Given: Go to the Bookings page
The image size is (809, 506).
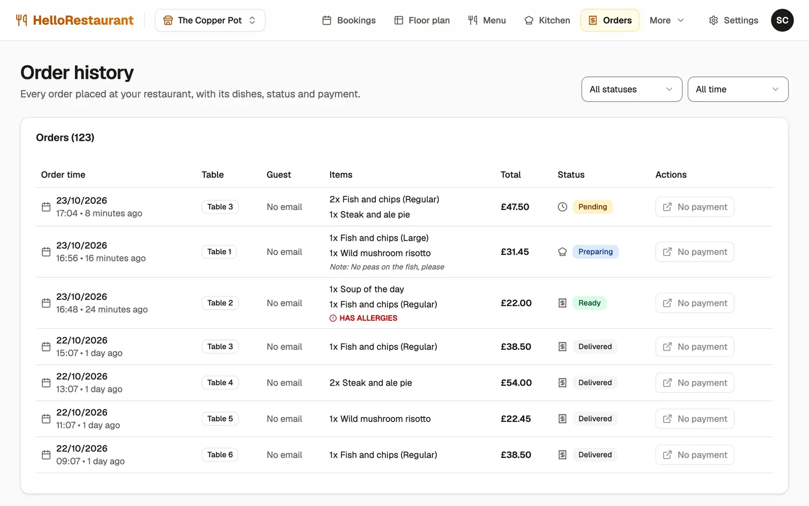Looking at the screenshot, I should click(x=349, y=20).
